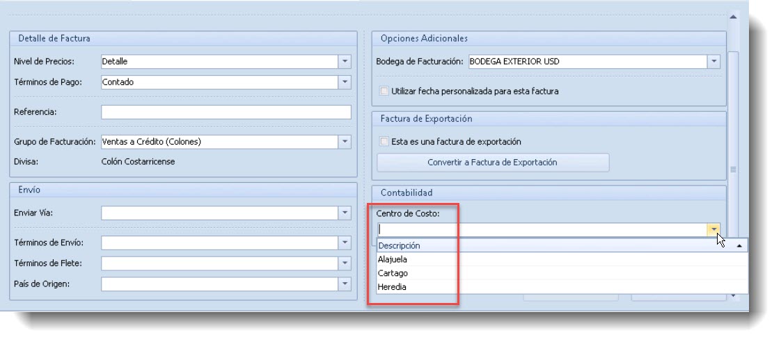
Task: Click the País de Origen empty field
Action: (220, 284)
